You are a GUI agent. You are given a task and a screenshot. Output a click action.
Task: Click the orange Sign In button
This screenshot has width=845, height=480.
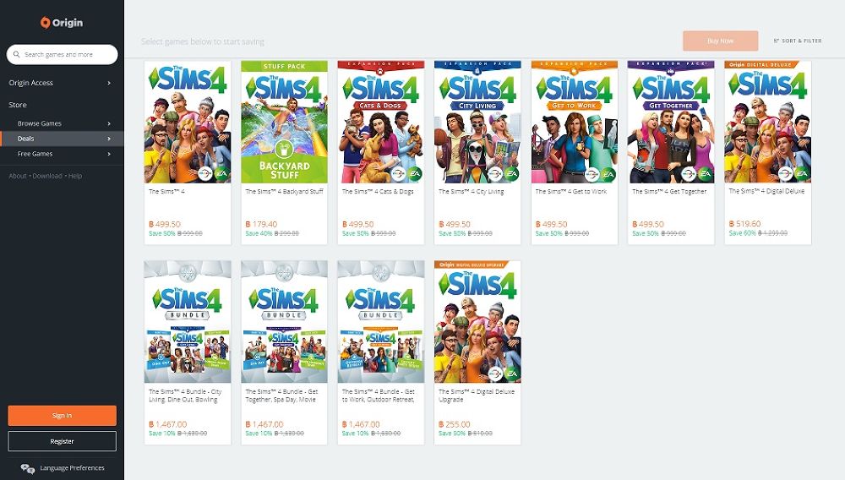[x=62, y=416]
